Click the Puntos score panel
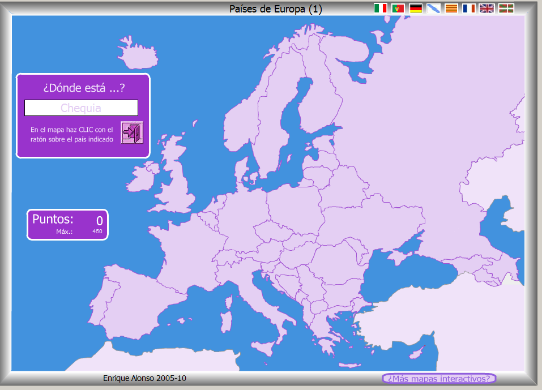Image resolution: width=542 pixels, height=390 pixels. (x=67, y=224)
